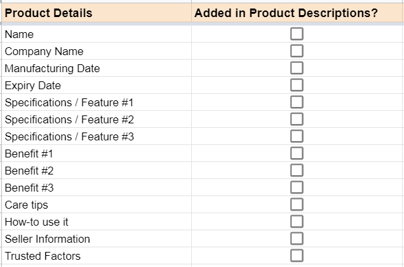Check the How-to use it checkbox
This screenshot has width=404, height=267.
pos(297,222)
